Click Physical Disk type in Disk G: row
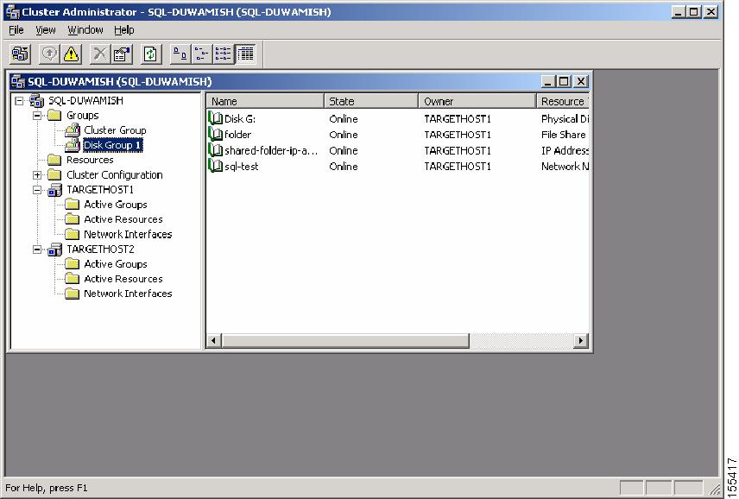This screenshot has width=739, height=499. coord(565,119)
